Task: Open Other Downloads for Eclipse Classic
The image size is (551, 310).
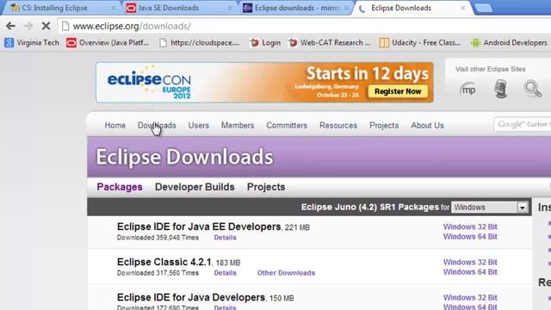Action: pos(286,273)
